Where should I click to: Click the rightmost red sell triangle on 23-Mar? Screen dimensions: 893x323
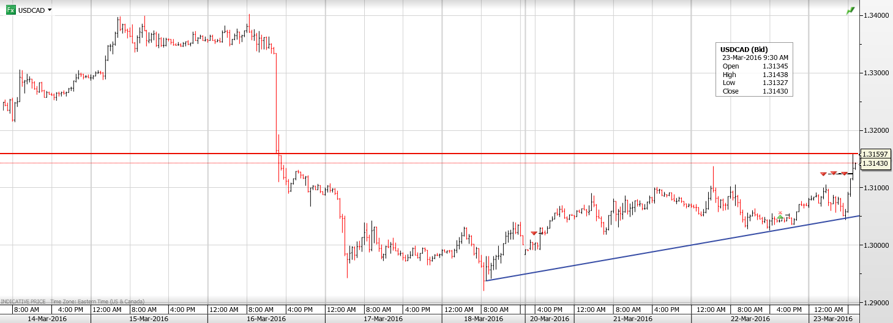pyautogui.click(x=844, y=174)
